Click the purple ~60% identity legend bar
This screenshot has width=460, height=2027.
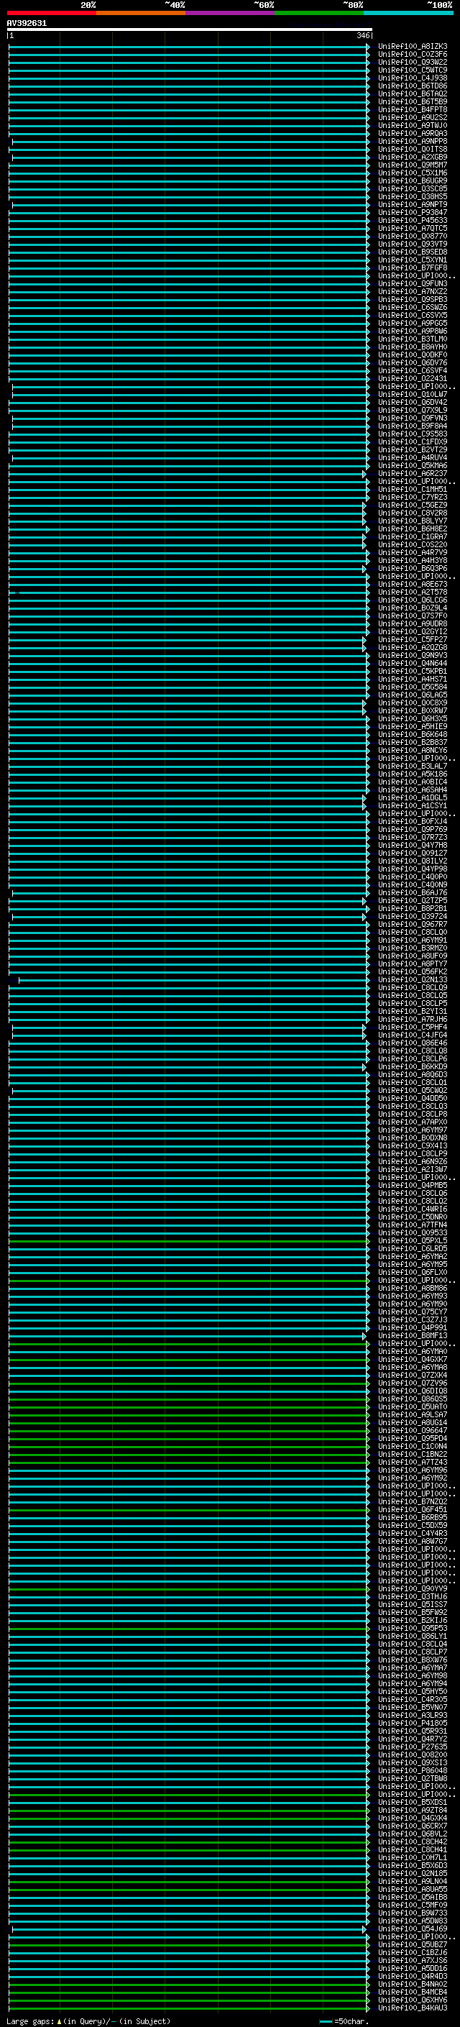point(229,13)
